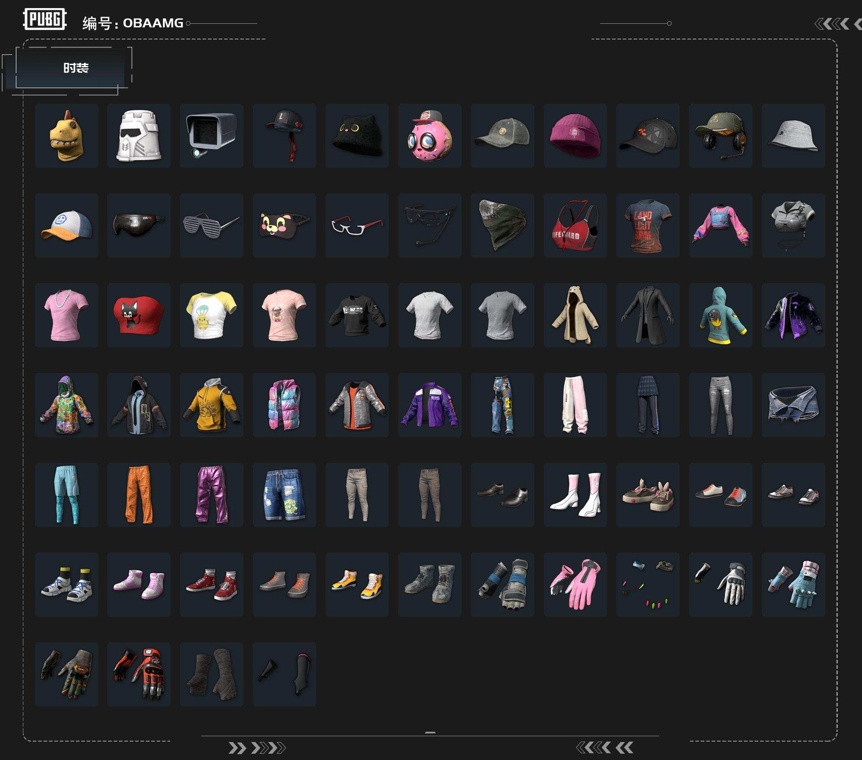862x760 pixels.
Task: Click the top-right left chevron arrows
Action: [833, 24]
